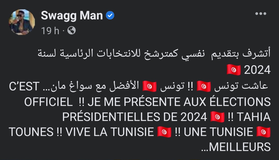This screenshot has height=160, width=279.
Task: Click Tunisian flag emoji beside Arabic 2024
Action: click(234, 70)
